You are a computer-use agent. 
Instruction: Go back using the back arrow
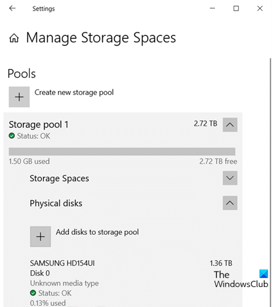pyautogui.click(x=12, y=8)
